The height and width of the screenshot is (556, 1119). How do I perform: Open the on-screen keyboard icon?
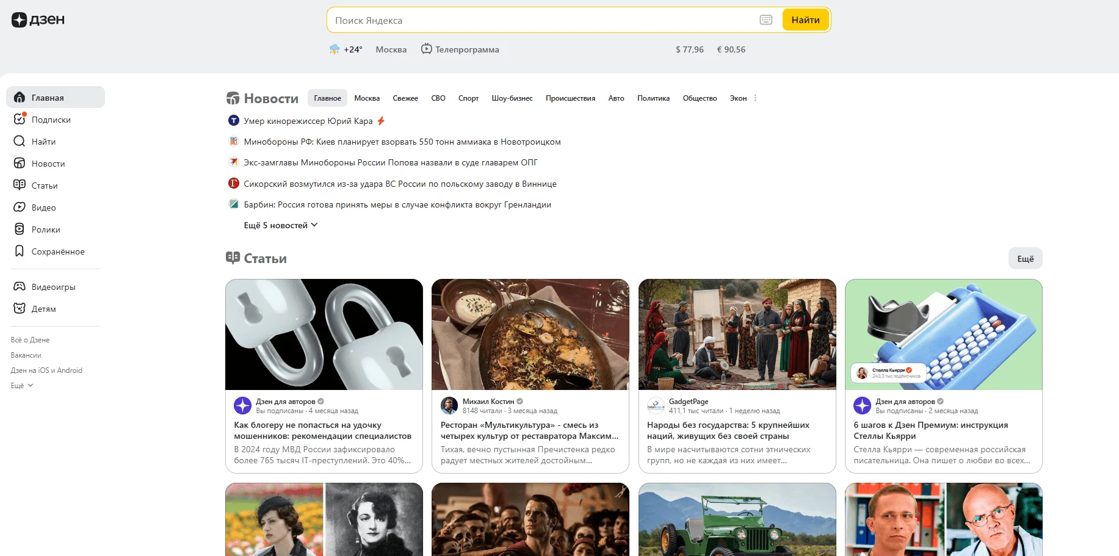pos(766,20)
